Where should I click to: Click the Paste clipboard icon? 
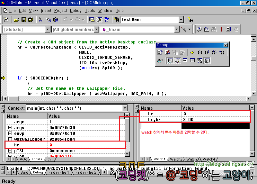(56, 20)
